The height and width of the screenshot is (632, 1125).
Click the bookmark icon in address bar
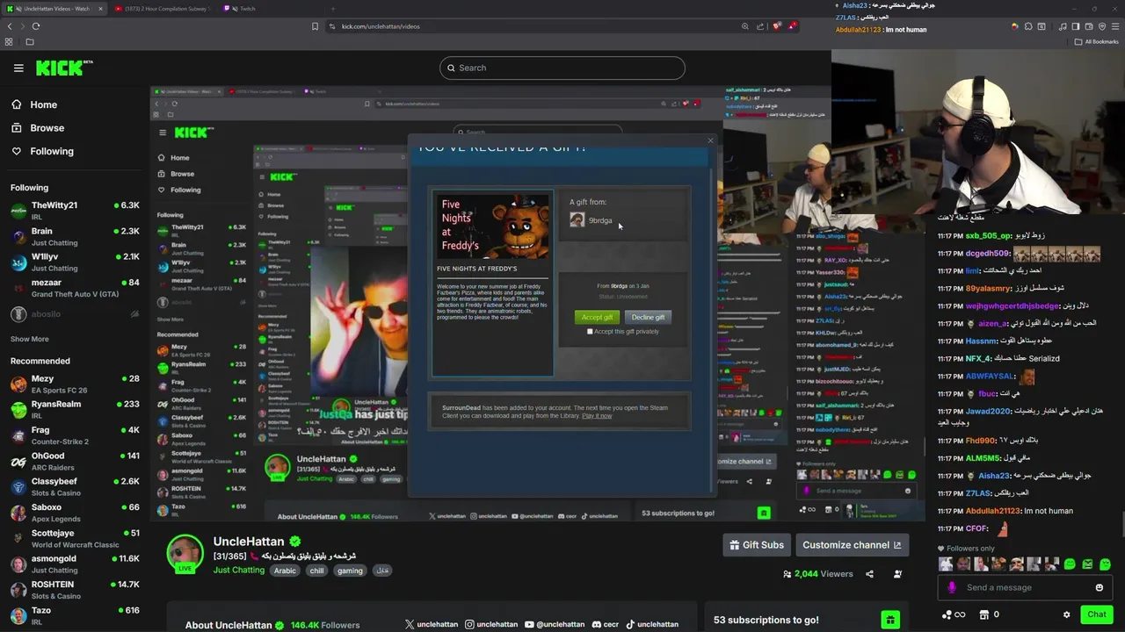[x=315, y=26]
